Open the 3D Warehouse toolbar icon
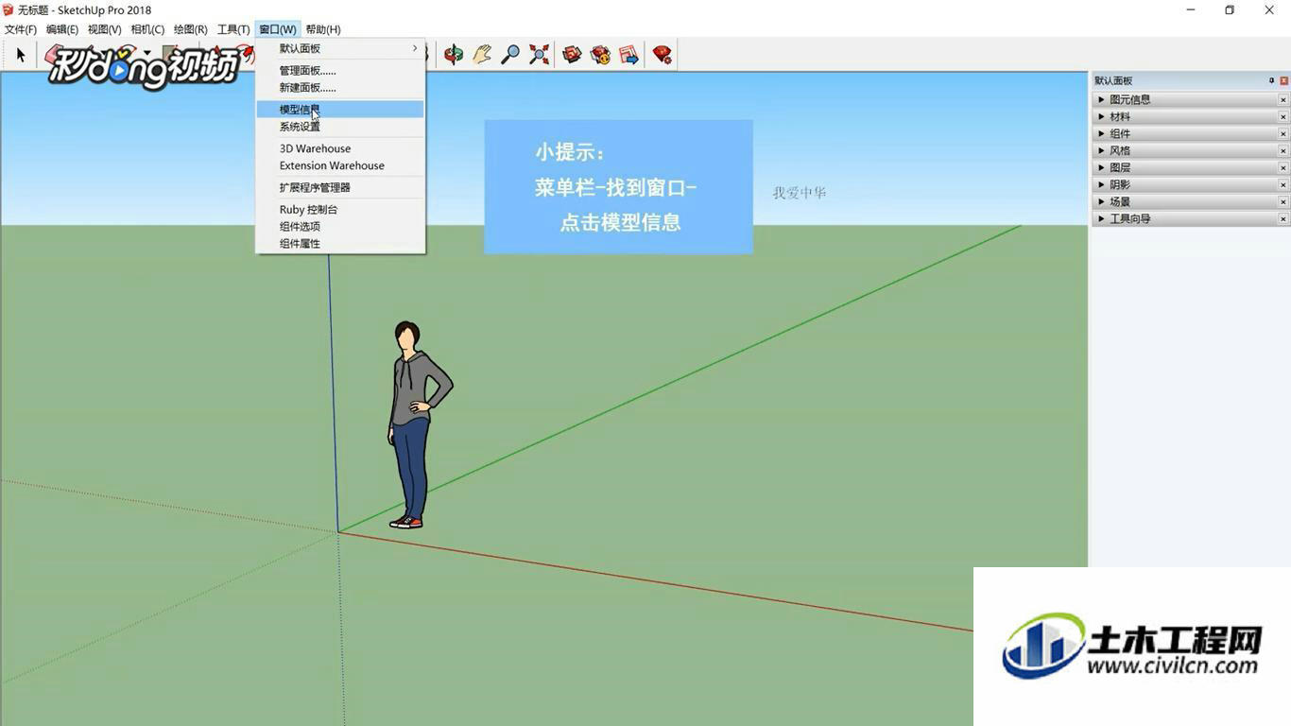The width and height of the screenshot is (1291, 726). coord(572,55)
